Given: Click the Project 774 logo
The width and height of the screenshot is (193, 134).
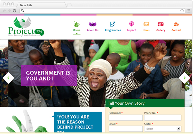Looking at the screenshot, I should [26, 27].
